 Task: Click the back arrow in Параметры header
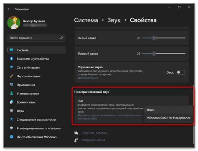coord(9,9)
